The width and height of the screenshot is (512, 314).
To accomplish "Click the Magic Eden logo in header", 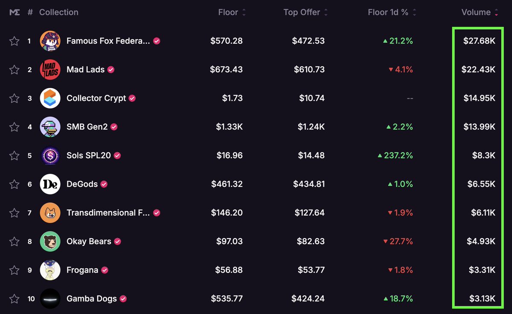I will [x=15, y=12].
